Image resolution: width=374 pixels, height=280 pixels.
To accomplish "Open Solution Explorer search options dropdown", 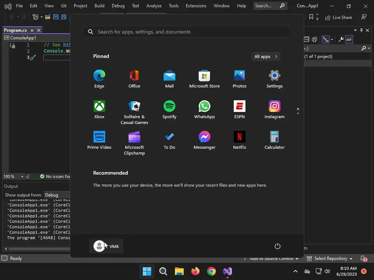I will (369, 48).
